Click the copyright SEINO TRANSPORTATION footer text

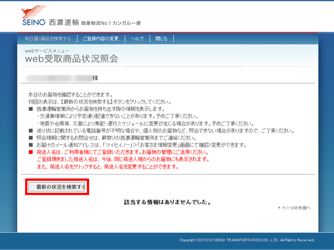click(x=247, y=240)
